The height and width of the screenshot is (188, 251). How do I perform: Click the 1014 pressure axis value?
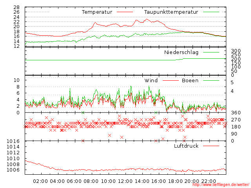click(13, 147)
